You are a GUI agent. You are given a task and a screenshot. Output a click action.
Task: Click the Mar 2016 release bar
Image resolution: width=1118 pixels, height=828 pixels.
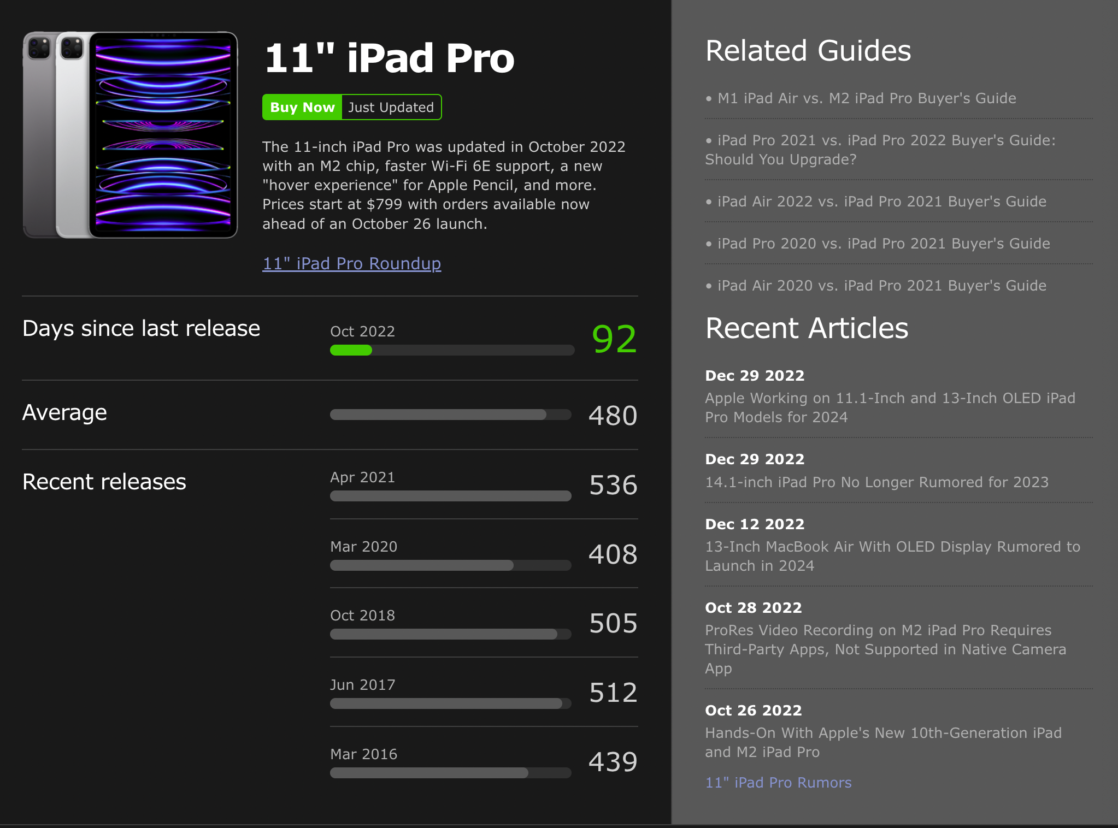(450, 773)
